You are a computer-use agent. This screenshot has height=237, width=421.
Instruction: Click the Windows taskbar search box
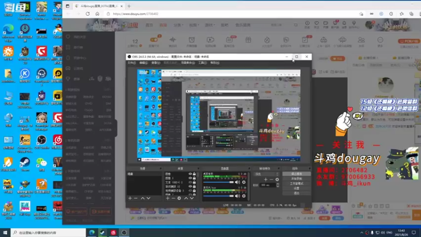(x=48, y=232)
